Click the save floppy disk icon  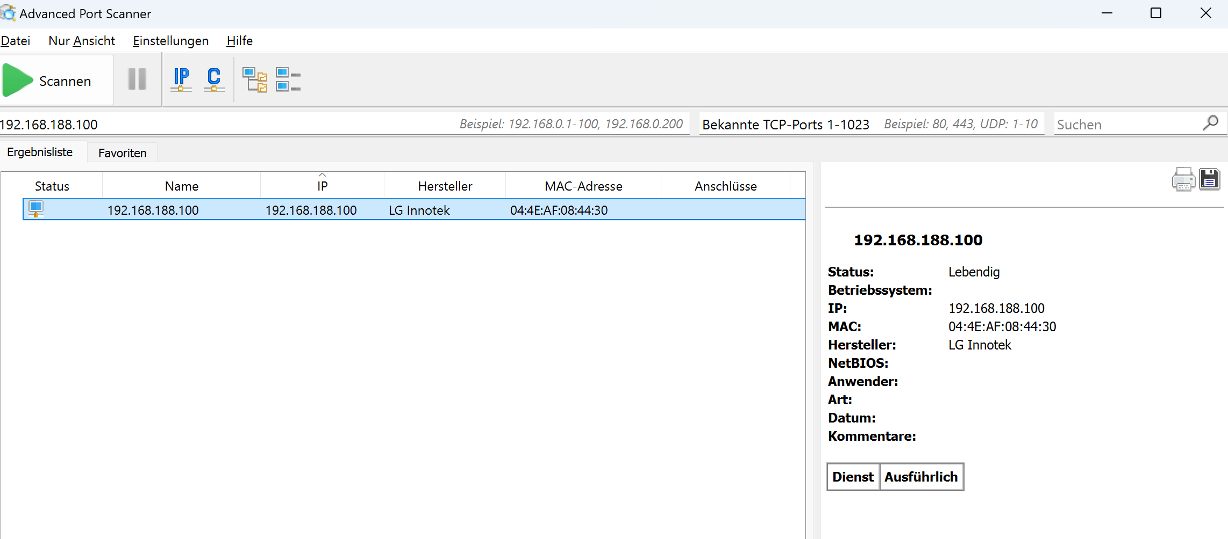click(1209, 179)
